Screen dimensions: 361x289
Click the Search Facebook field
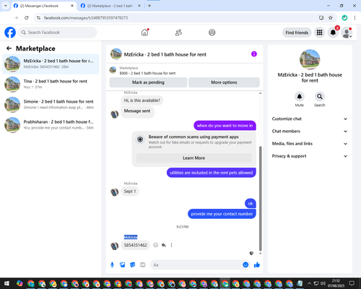click(x=58, y=33)
